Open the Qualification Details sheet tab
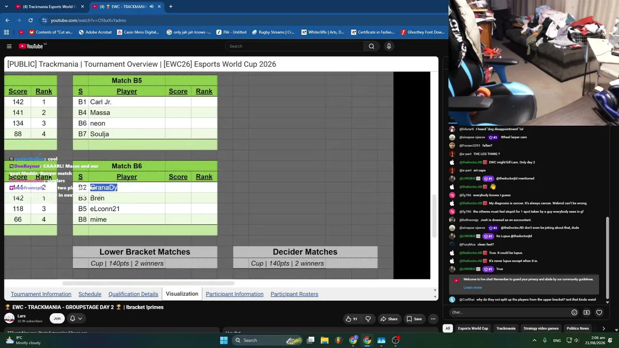Viewport: 619px width, 348px height. click(133, 294)
